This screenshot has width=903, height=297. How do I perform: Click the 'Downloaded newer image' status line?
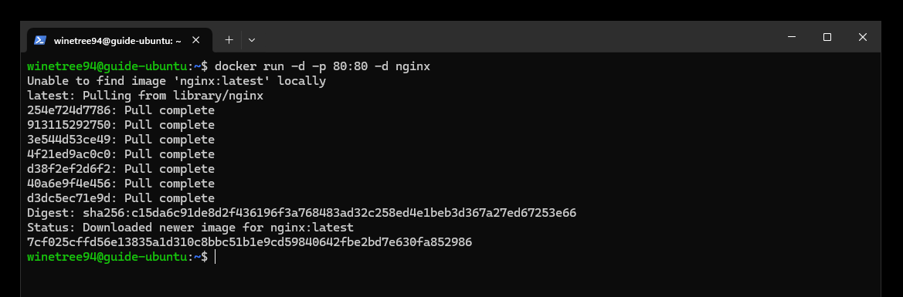click(x=190, y=228)
